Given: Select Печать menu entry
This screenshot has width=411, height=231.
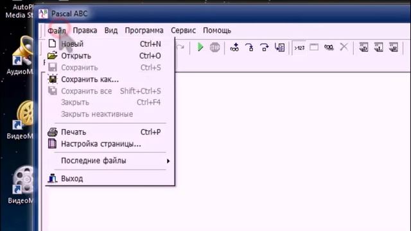Looking at the screenshot, I should [x=110, y=132].
